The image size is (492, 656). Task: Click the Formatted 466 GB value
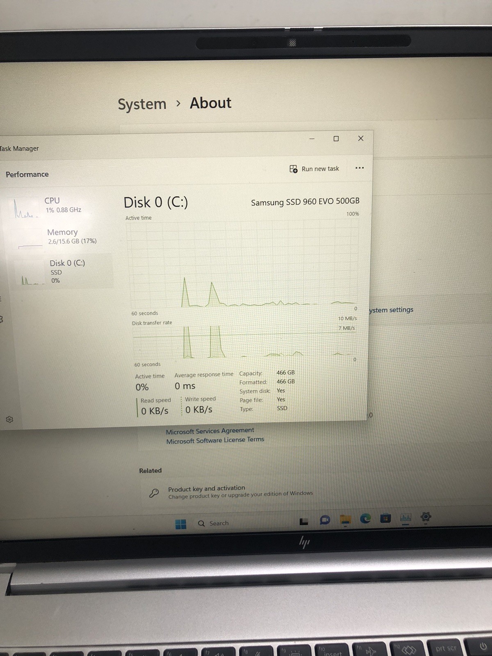285,381
